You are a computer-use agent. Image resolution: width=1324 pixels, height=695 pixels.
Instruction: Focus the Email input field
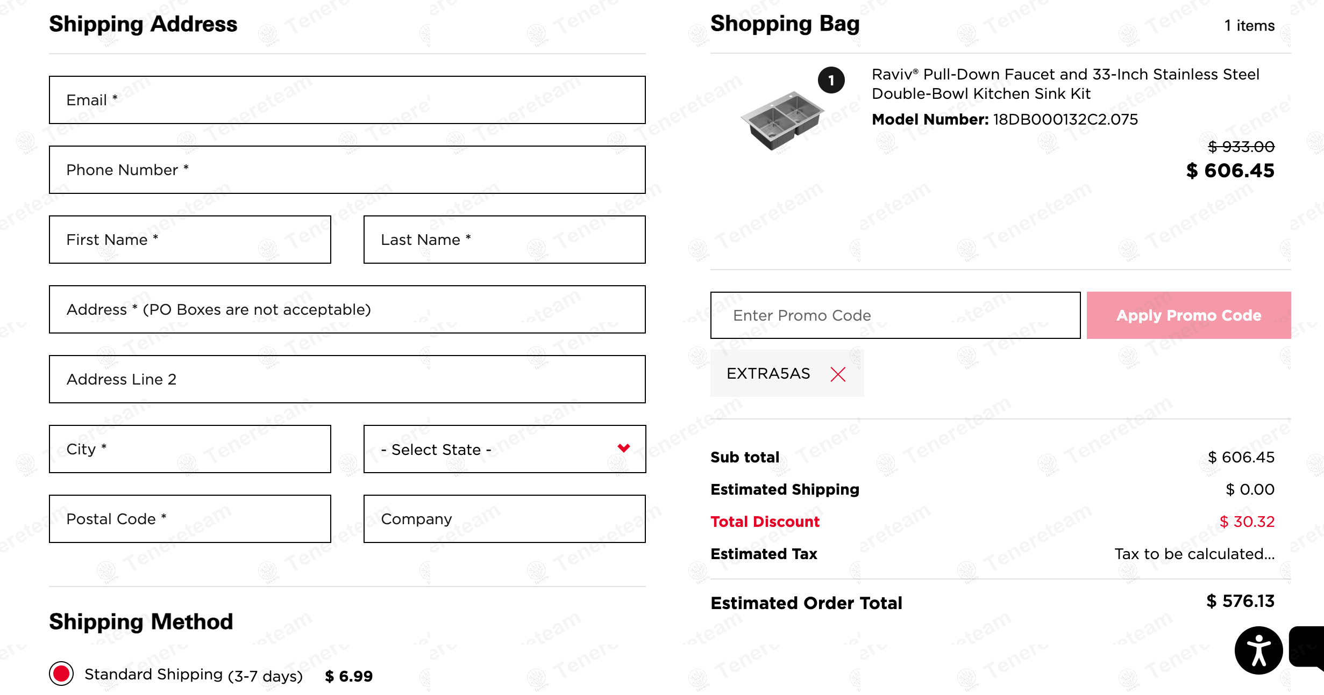tap(347, 100)
